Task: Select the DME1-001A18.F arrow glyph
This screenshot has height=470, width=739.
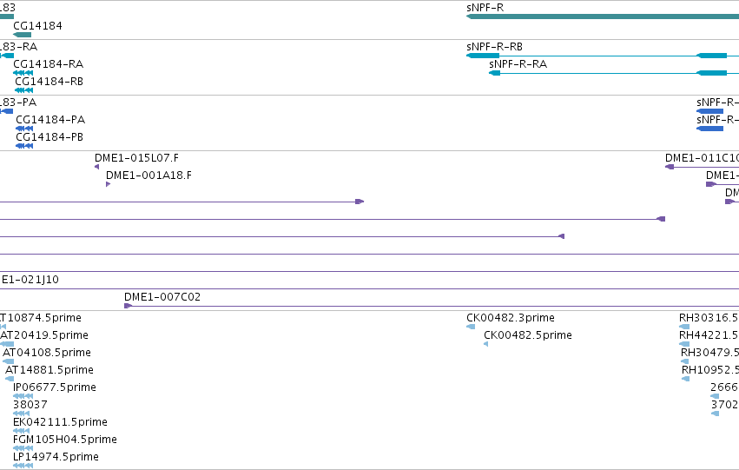Action: [x=108, y=184]
